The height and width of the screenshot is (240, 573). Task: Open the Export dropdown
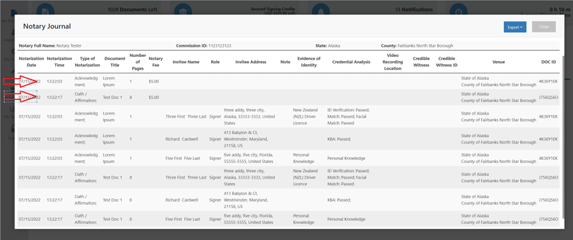(x=515, y=27)
